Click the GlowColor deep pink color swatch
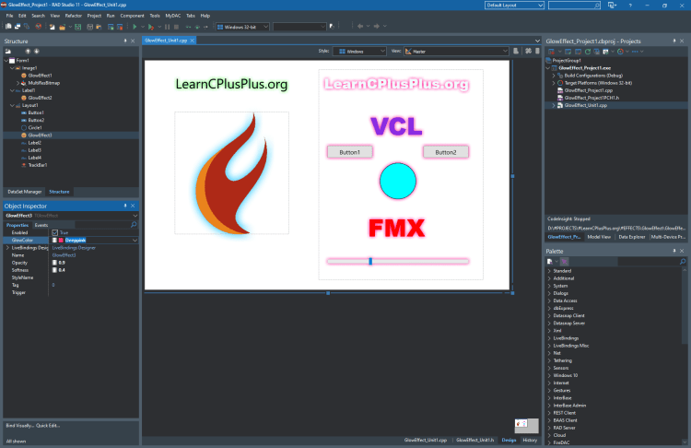This screenshot has height=448, width=691. [61, 240]
